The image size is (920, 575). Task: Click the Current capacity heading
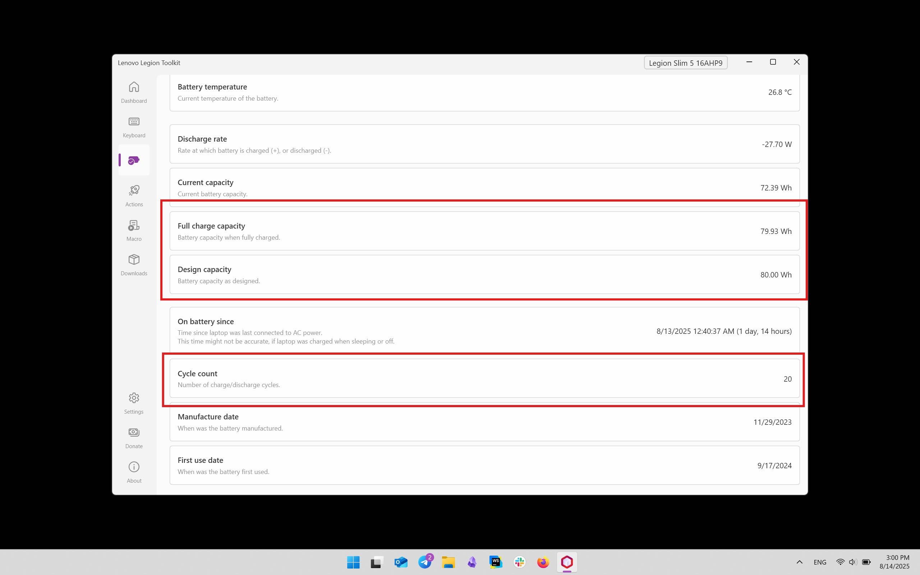tap(205, 183)
